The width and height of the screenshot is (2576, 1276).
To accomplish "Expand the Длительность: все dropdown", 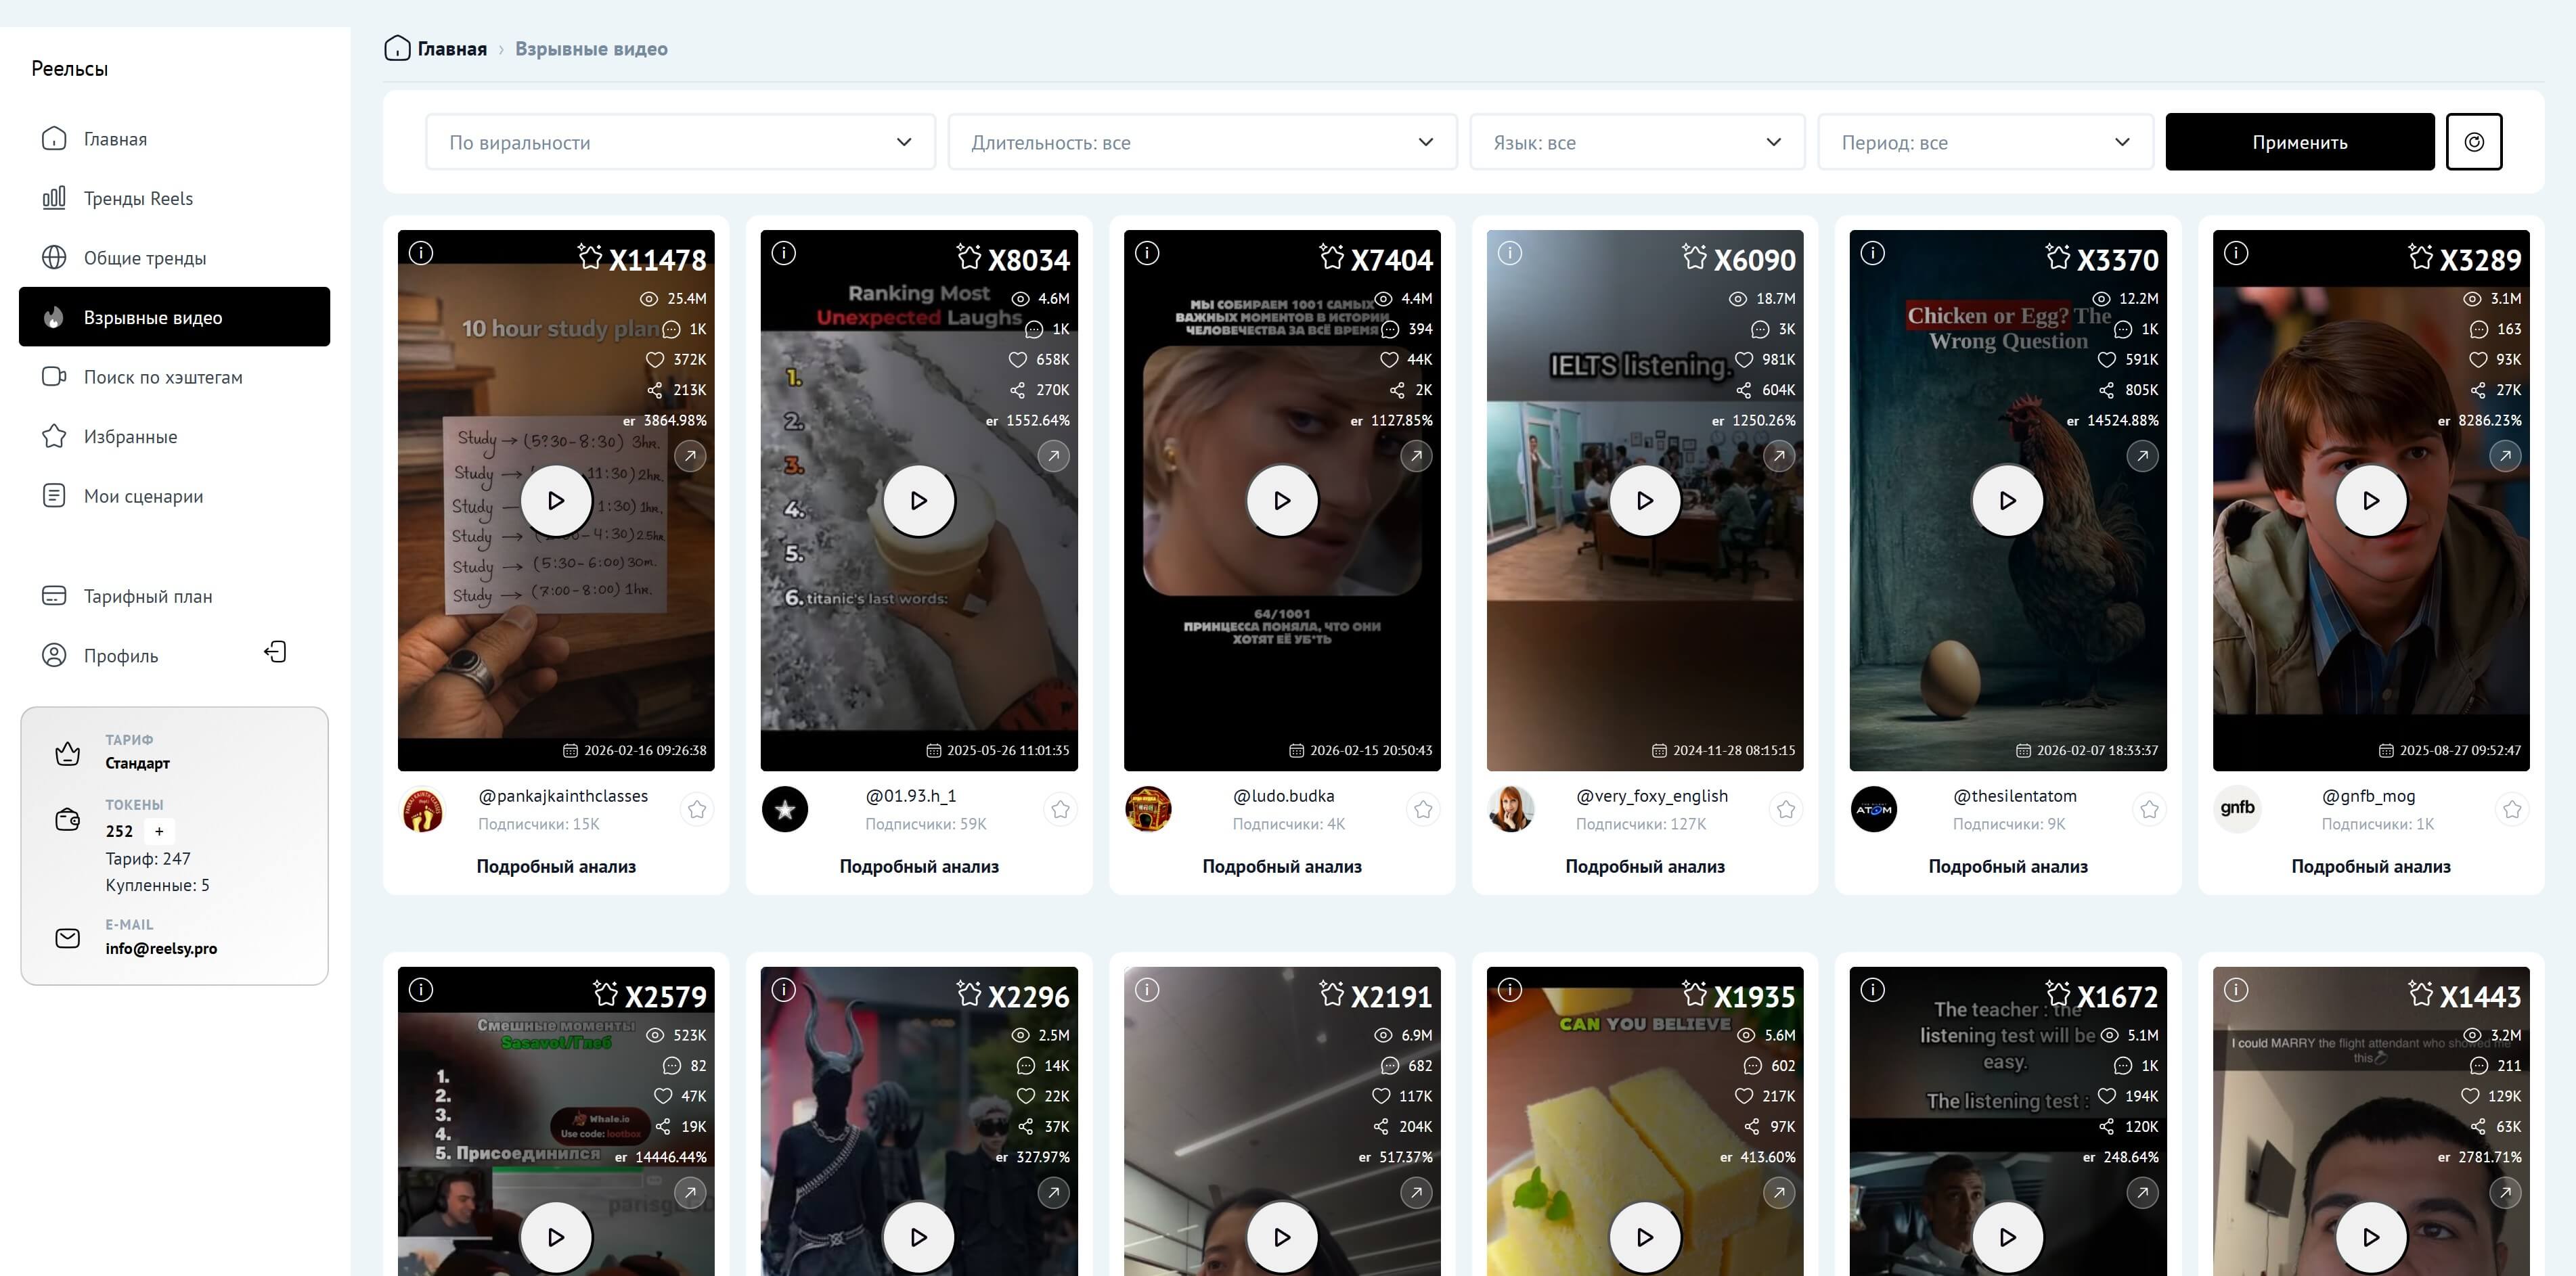I will [1201, 142].
